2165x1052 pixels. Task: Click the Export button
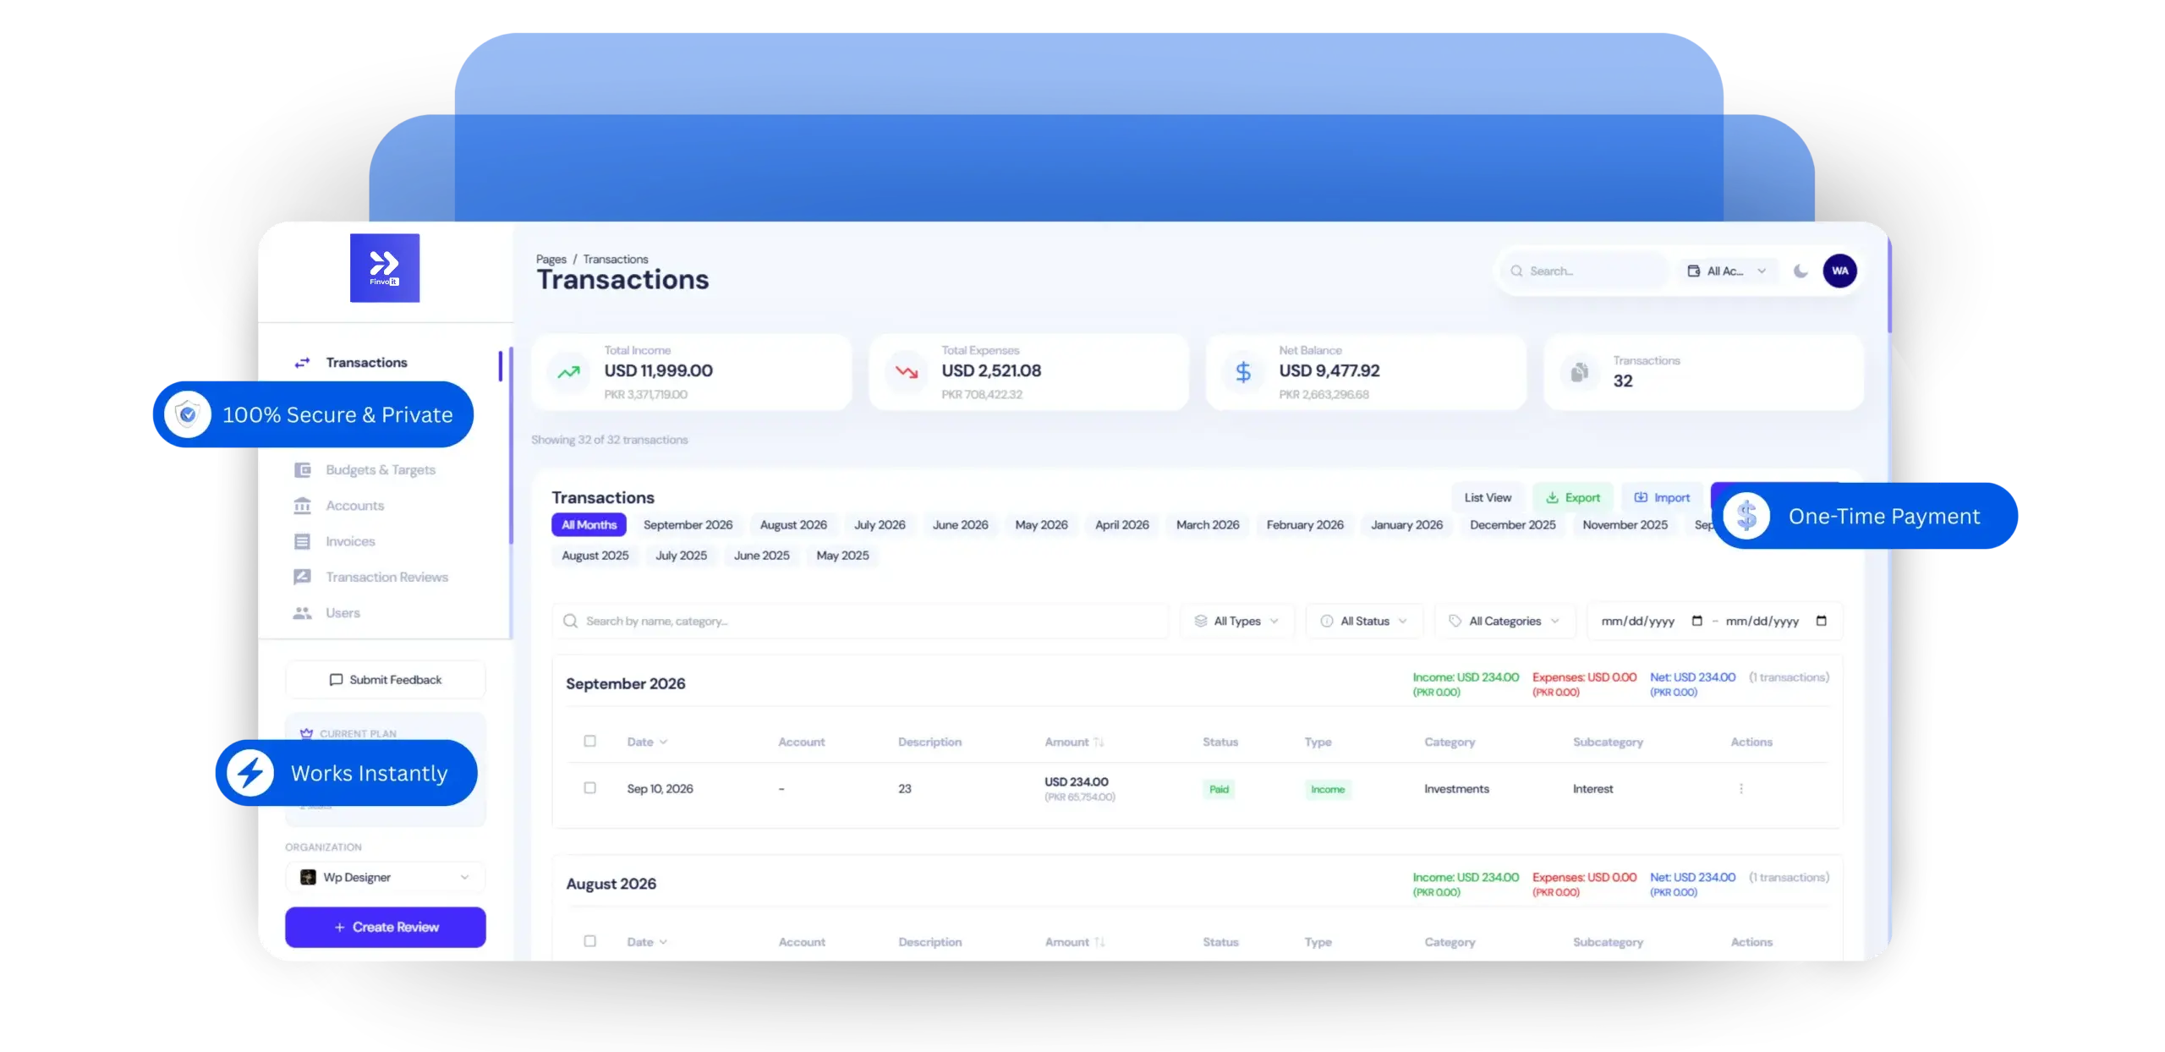pos(1573,497)
